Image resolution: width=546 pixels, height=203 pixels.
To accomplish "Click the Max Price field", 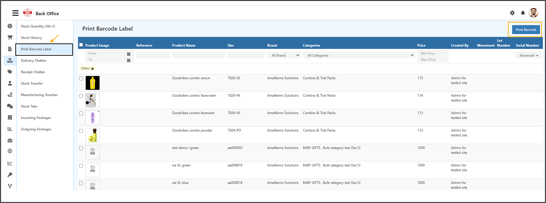I will click(433, 60).
